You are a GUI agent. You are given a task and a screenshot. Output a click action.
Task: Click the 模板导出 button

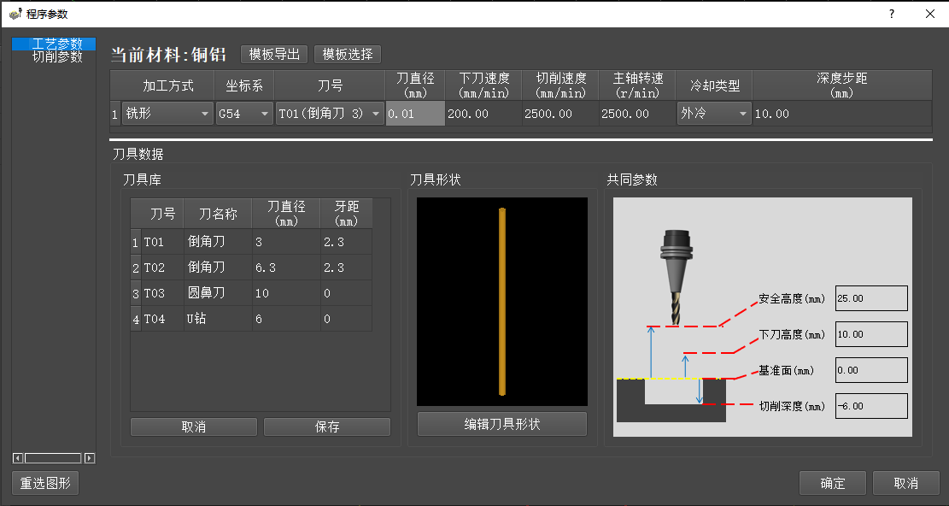274,54
